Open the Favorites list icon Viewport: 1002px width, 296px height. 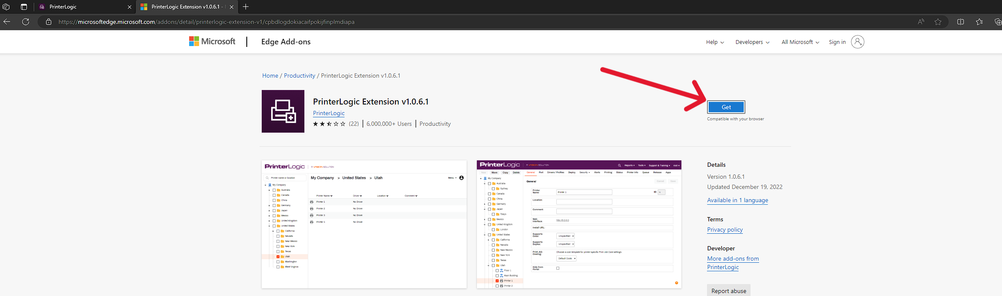pyautogui.click(x=979, y=22)
